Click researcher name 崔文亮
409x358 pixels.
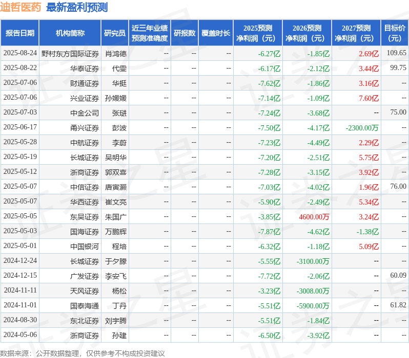click(x=116, y=202)
